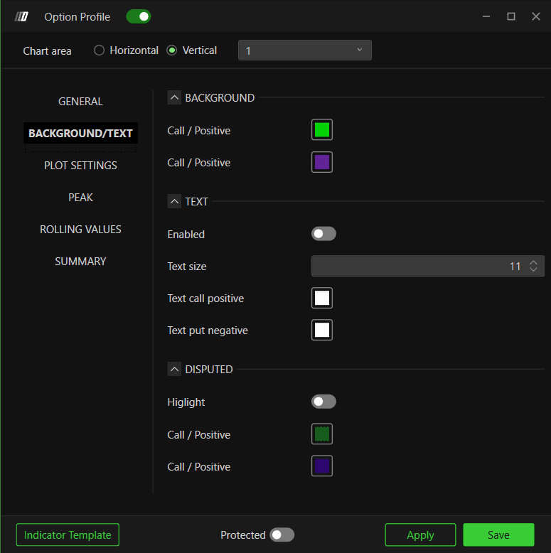Turn on the Higlight toggle
This screenshot has height=553, width=551.
point(323,402)
